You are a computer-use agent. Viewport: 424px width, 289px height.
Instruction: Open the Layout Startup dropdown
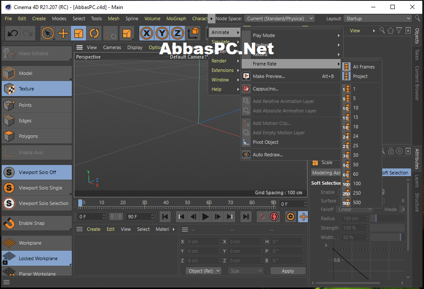click(378, 19)
